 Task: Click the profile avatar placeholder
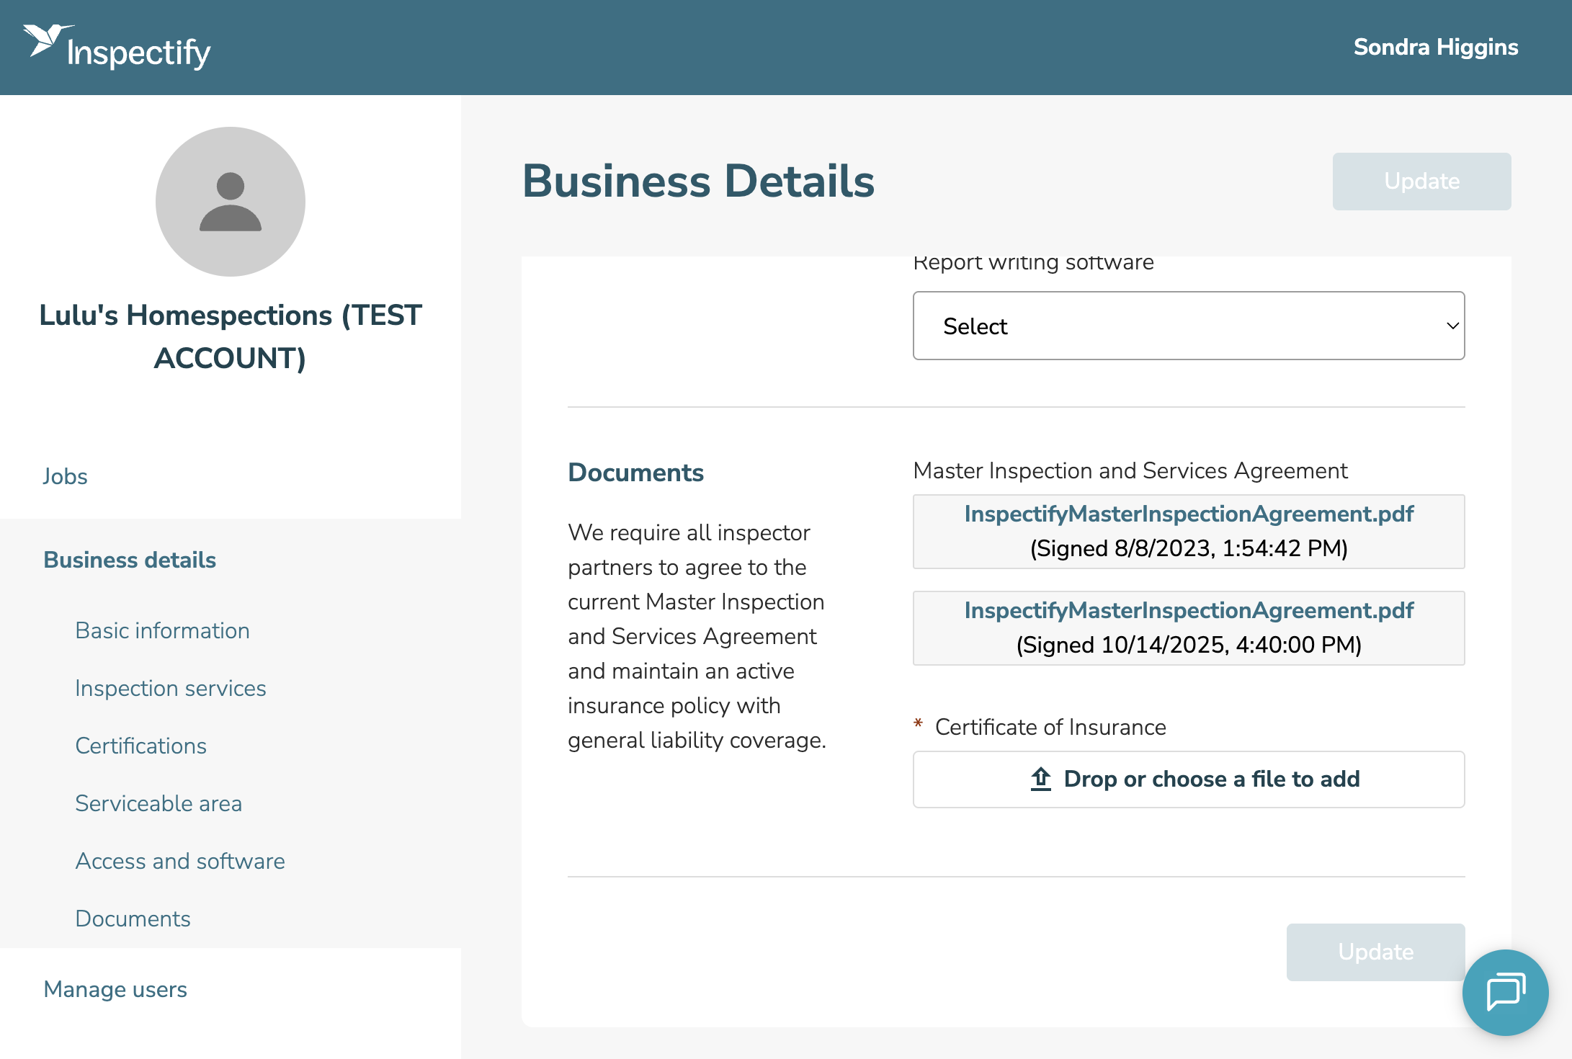pos(231,202)
